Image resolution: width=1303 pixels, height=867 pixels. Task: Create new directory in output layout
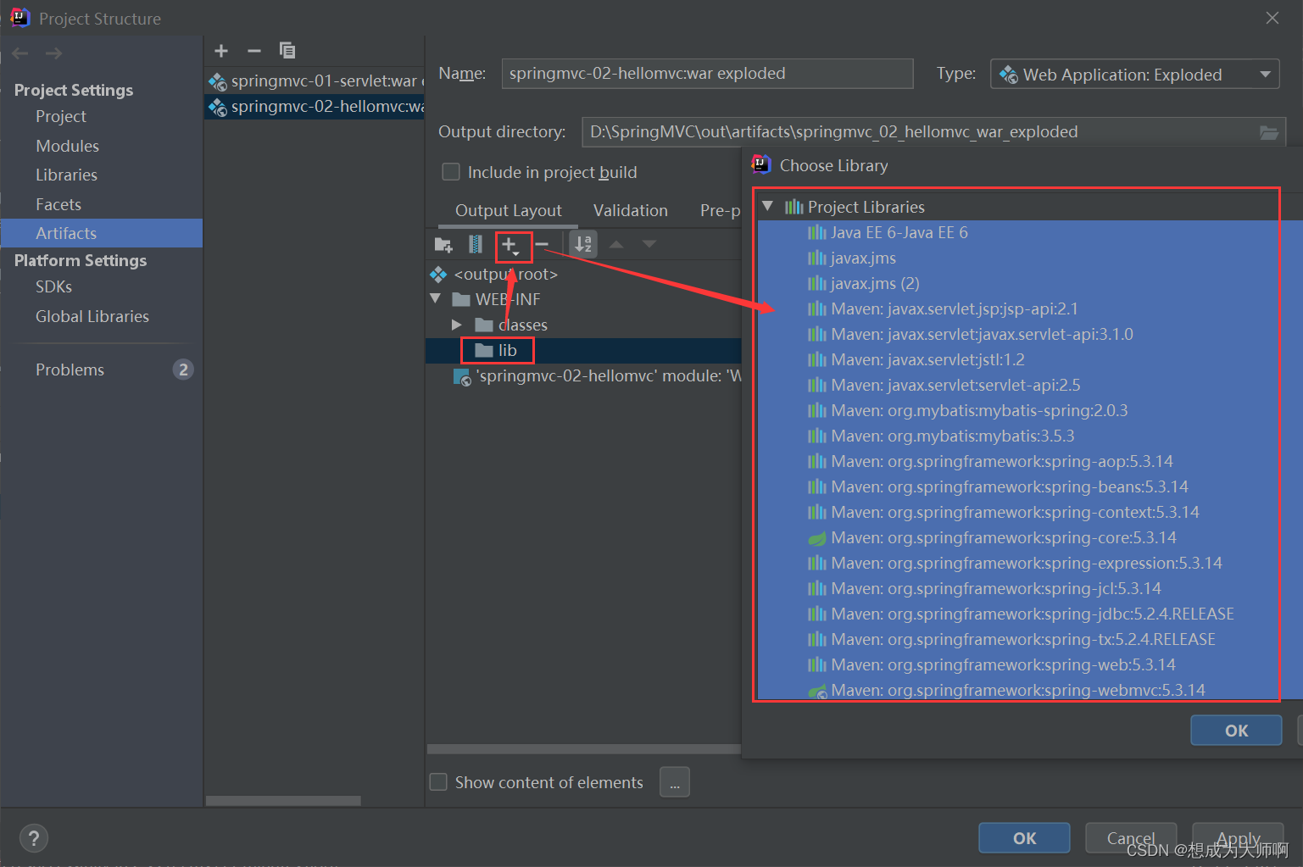[x=443, y=245]
